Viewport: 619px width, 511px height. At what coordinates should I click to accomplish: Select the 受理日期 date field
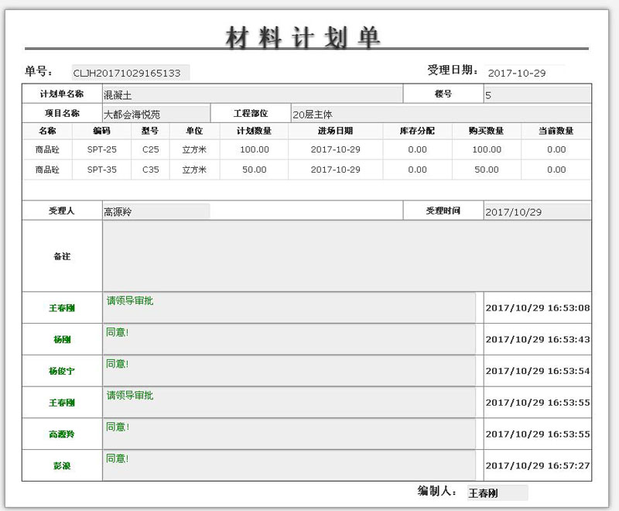[525, 73]
